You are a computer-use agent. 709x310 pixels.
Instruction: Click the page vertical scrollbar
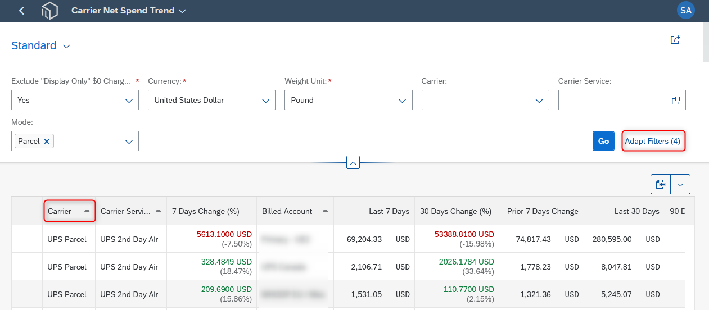706,42
